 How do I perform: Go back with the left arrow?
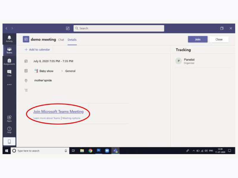click(7, 28)
